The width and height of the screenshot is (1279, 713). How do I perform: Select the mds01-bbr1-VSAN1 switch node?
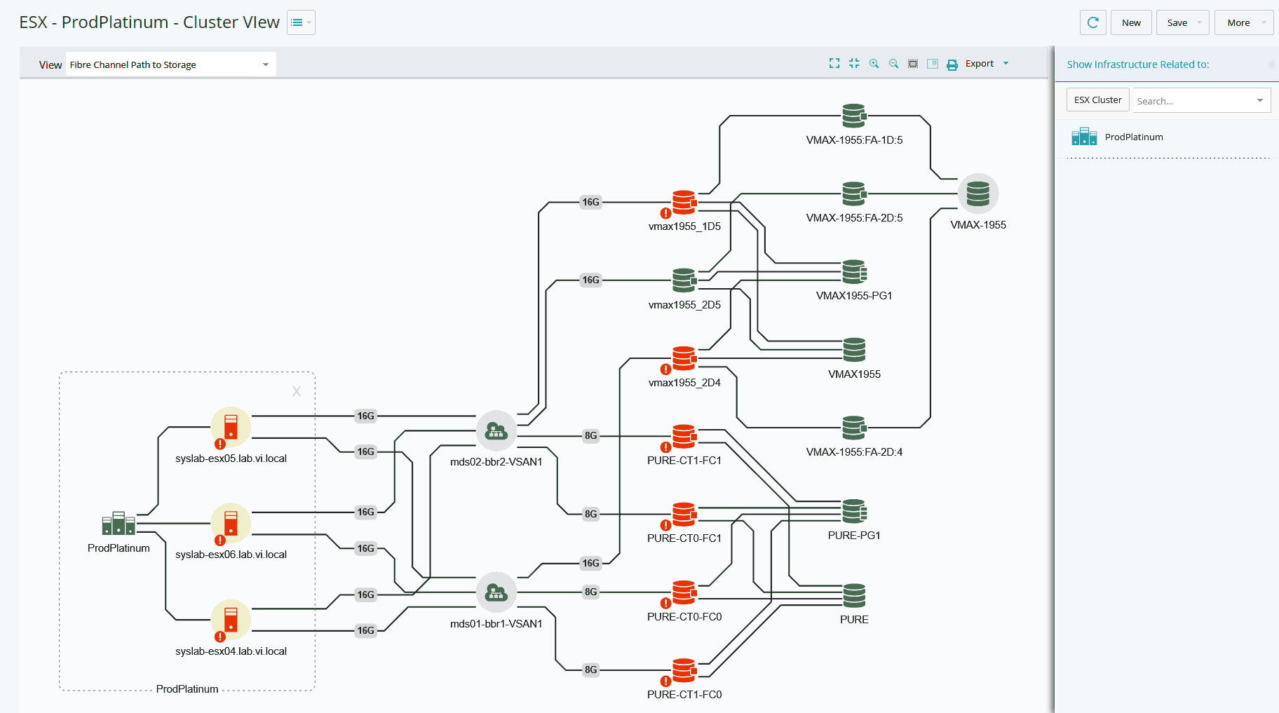496,592
